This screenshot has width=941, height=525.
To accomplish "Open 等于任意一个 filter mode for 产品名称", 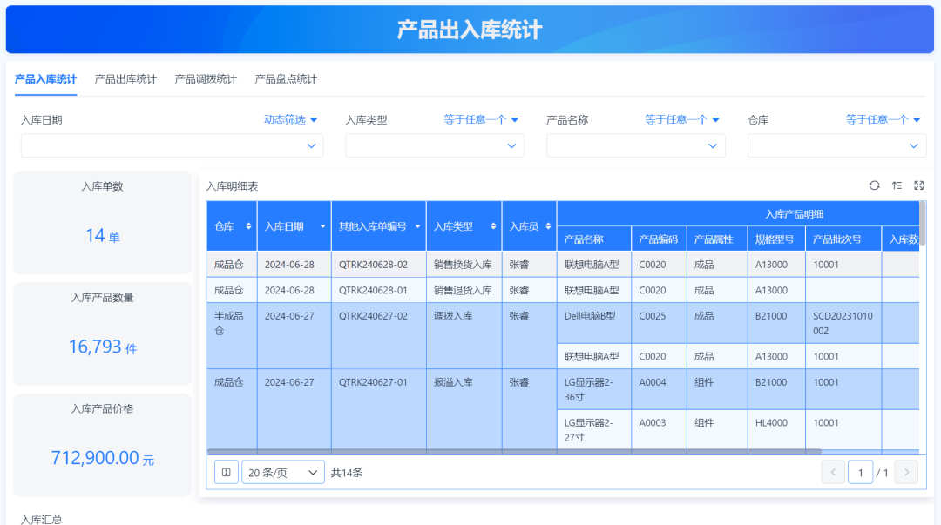I will coord(682,119).
